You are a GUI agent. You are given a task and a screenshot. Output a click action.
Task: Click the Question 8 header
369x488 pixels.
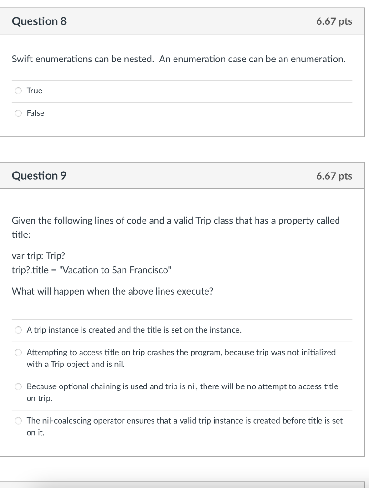(40, 21)
